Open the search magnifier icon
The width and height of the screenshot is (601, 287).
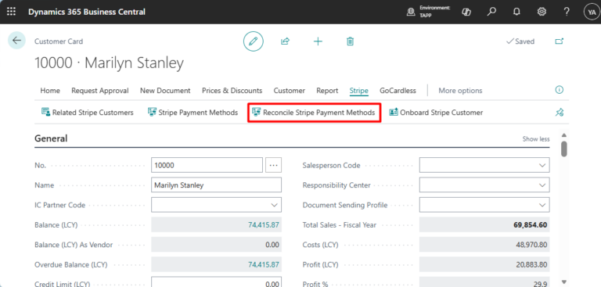(x=491, y=12)
